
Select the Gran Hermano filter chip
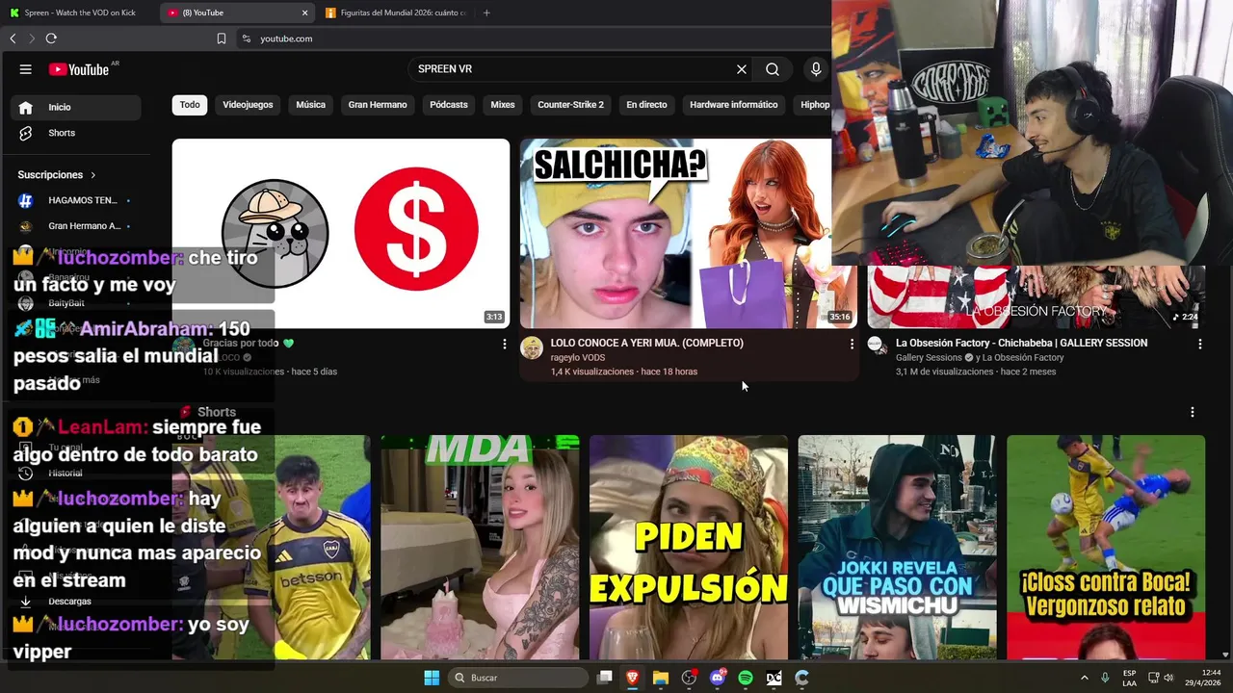click(x=378, y=105)
